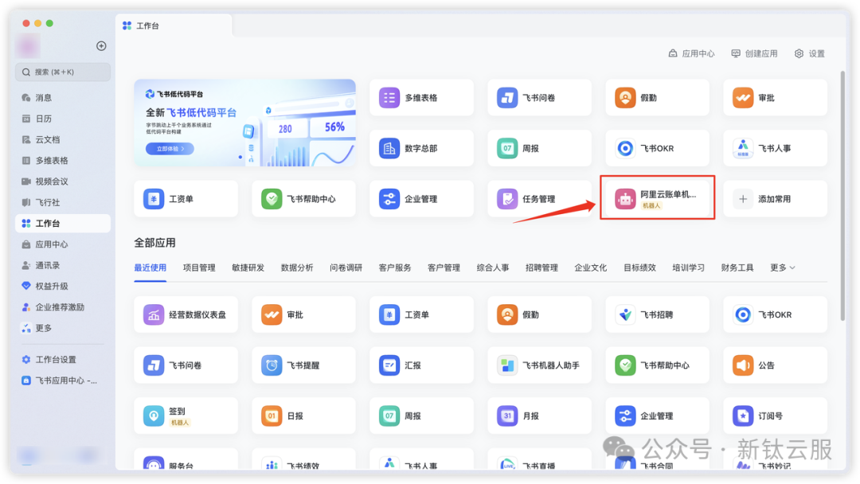Open 飞行社 in the sidebar

click(x=63, y=202)
